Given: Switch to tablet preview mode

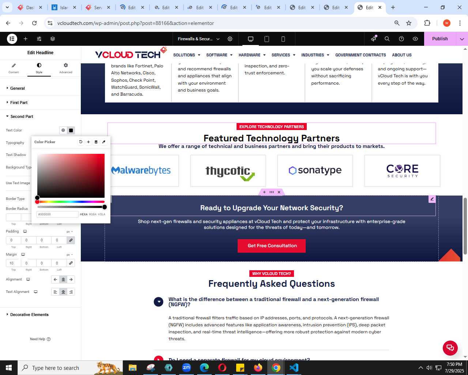Looking at the screenshot, I should click(267, 39).
